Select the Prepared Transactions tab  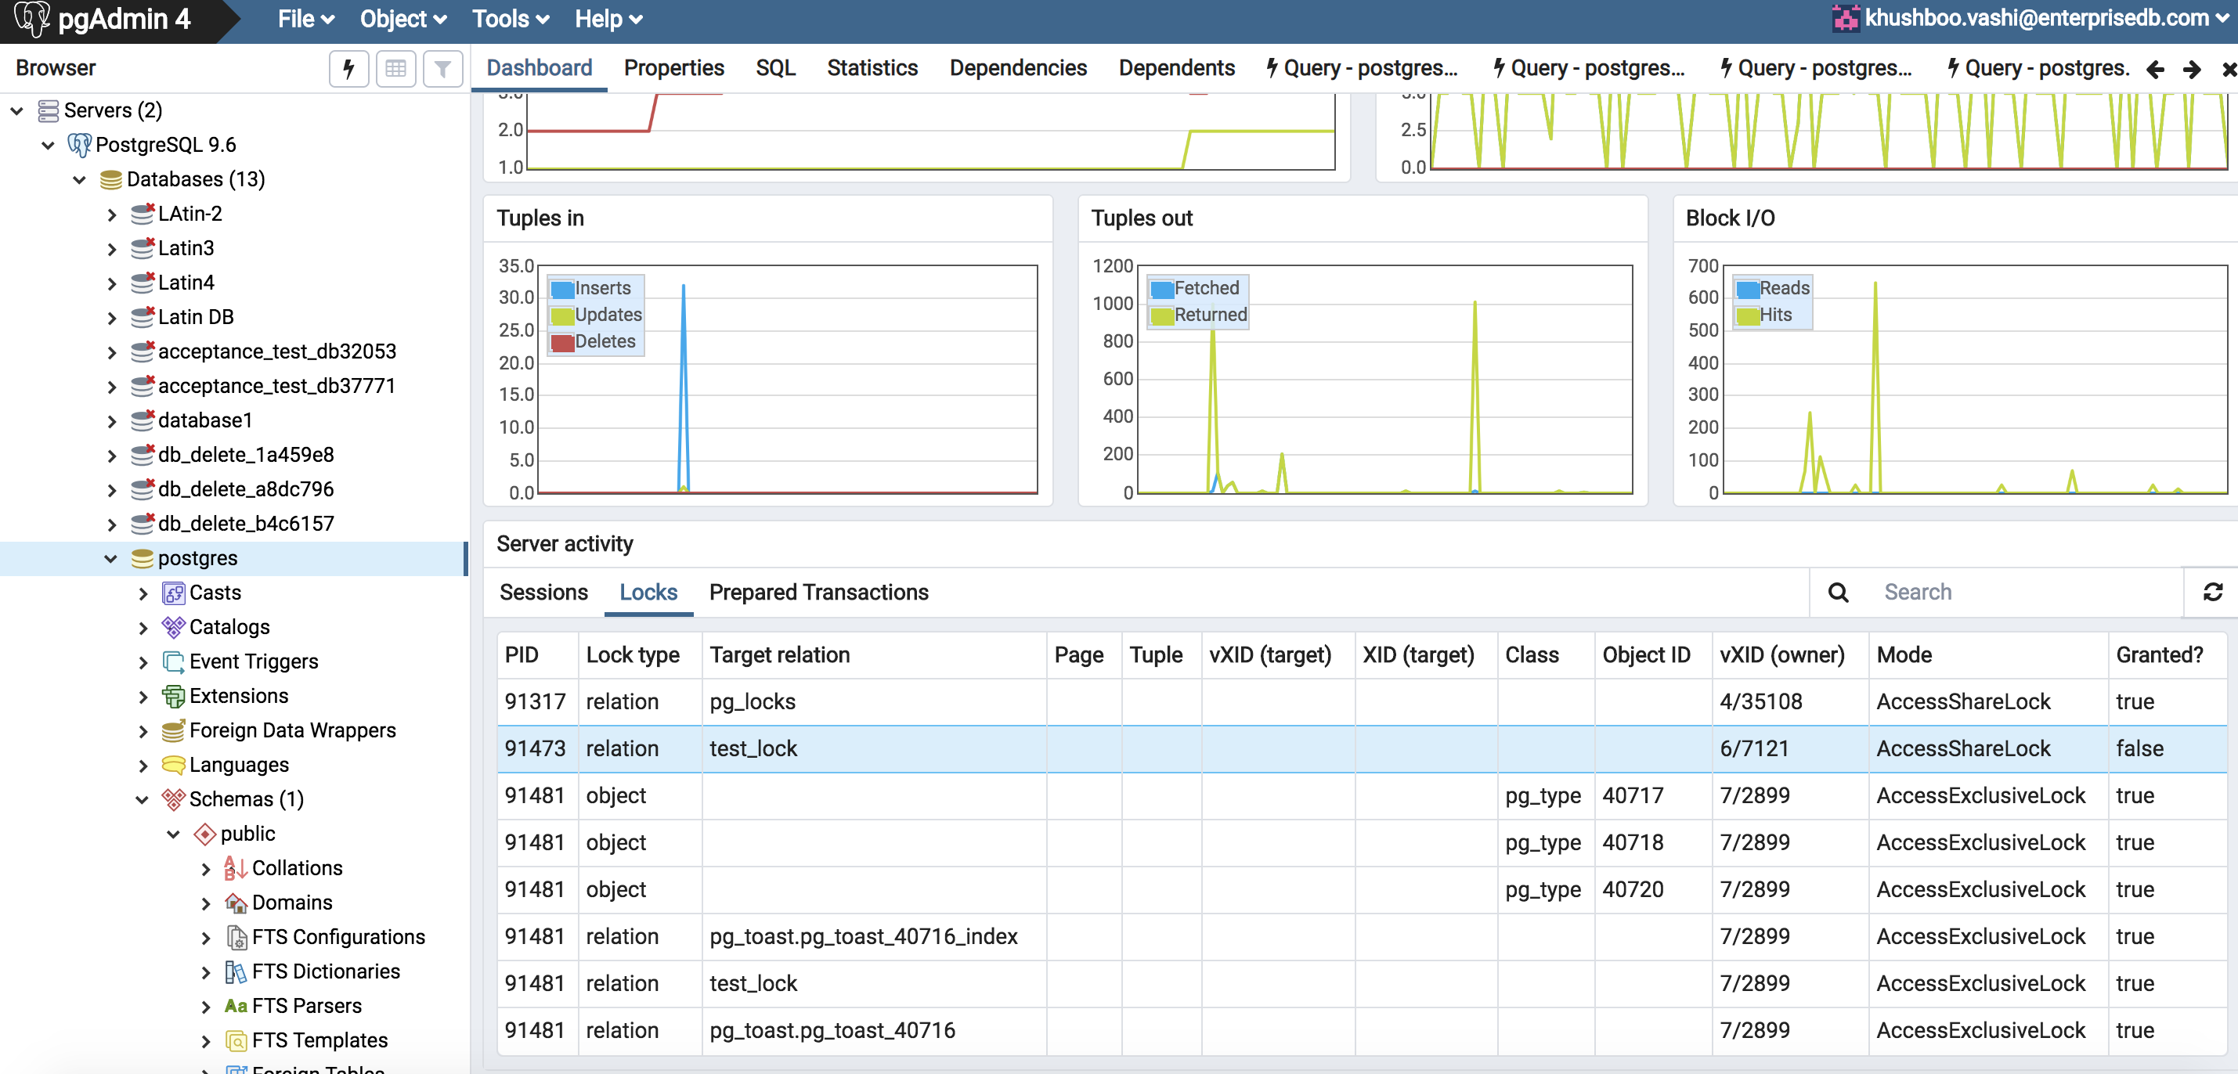[818, 591]
